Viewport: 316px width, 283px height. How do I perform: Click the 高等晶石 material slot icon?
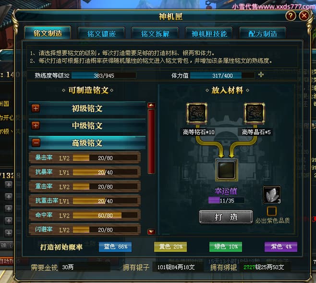click(x=255, y=113)
